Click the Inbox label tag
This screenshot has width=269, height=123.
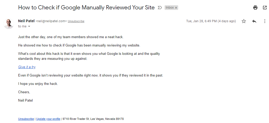[170, 8]
